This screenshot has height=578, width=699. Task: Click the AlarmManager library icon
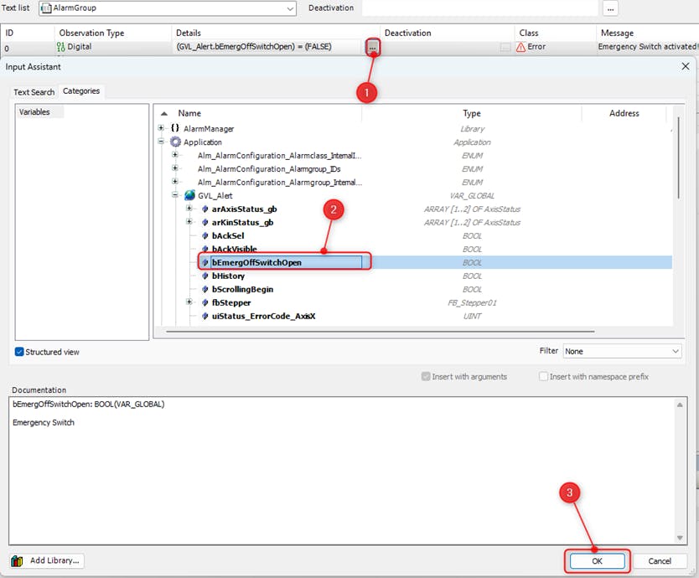(175, 129)
